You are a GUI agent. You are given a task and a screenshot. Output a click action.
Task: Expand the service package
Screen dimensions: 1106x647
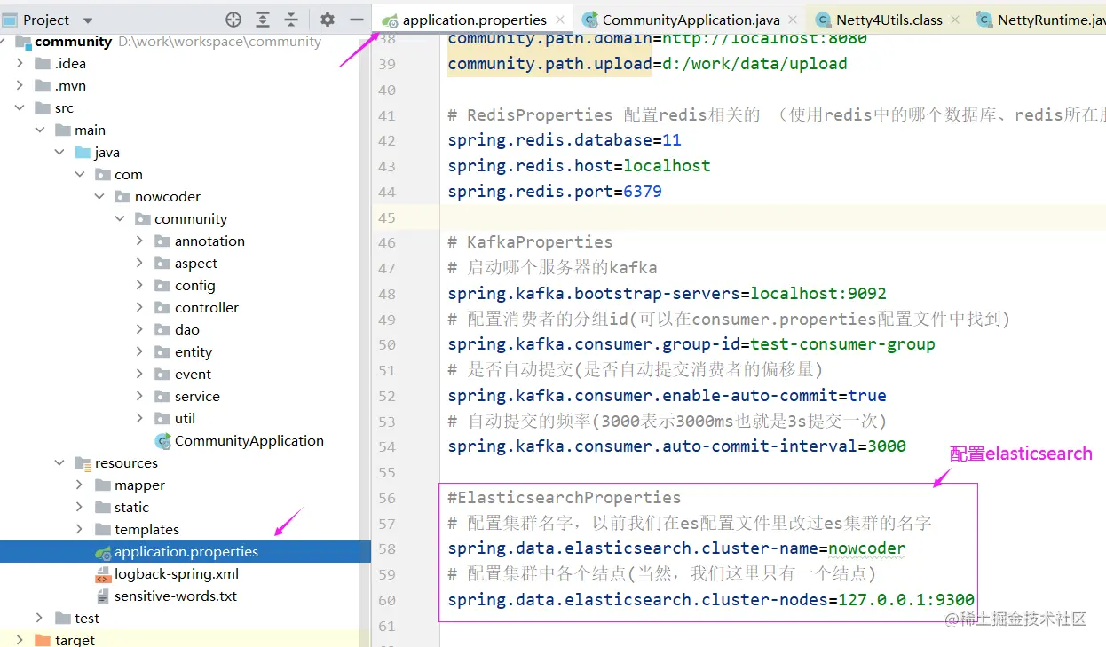click(x=139, y=397)
